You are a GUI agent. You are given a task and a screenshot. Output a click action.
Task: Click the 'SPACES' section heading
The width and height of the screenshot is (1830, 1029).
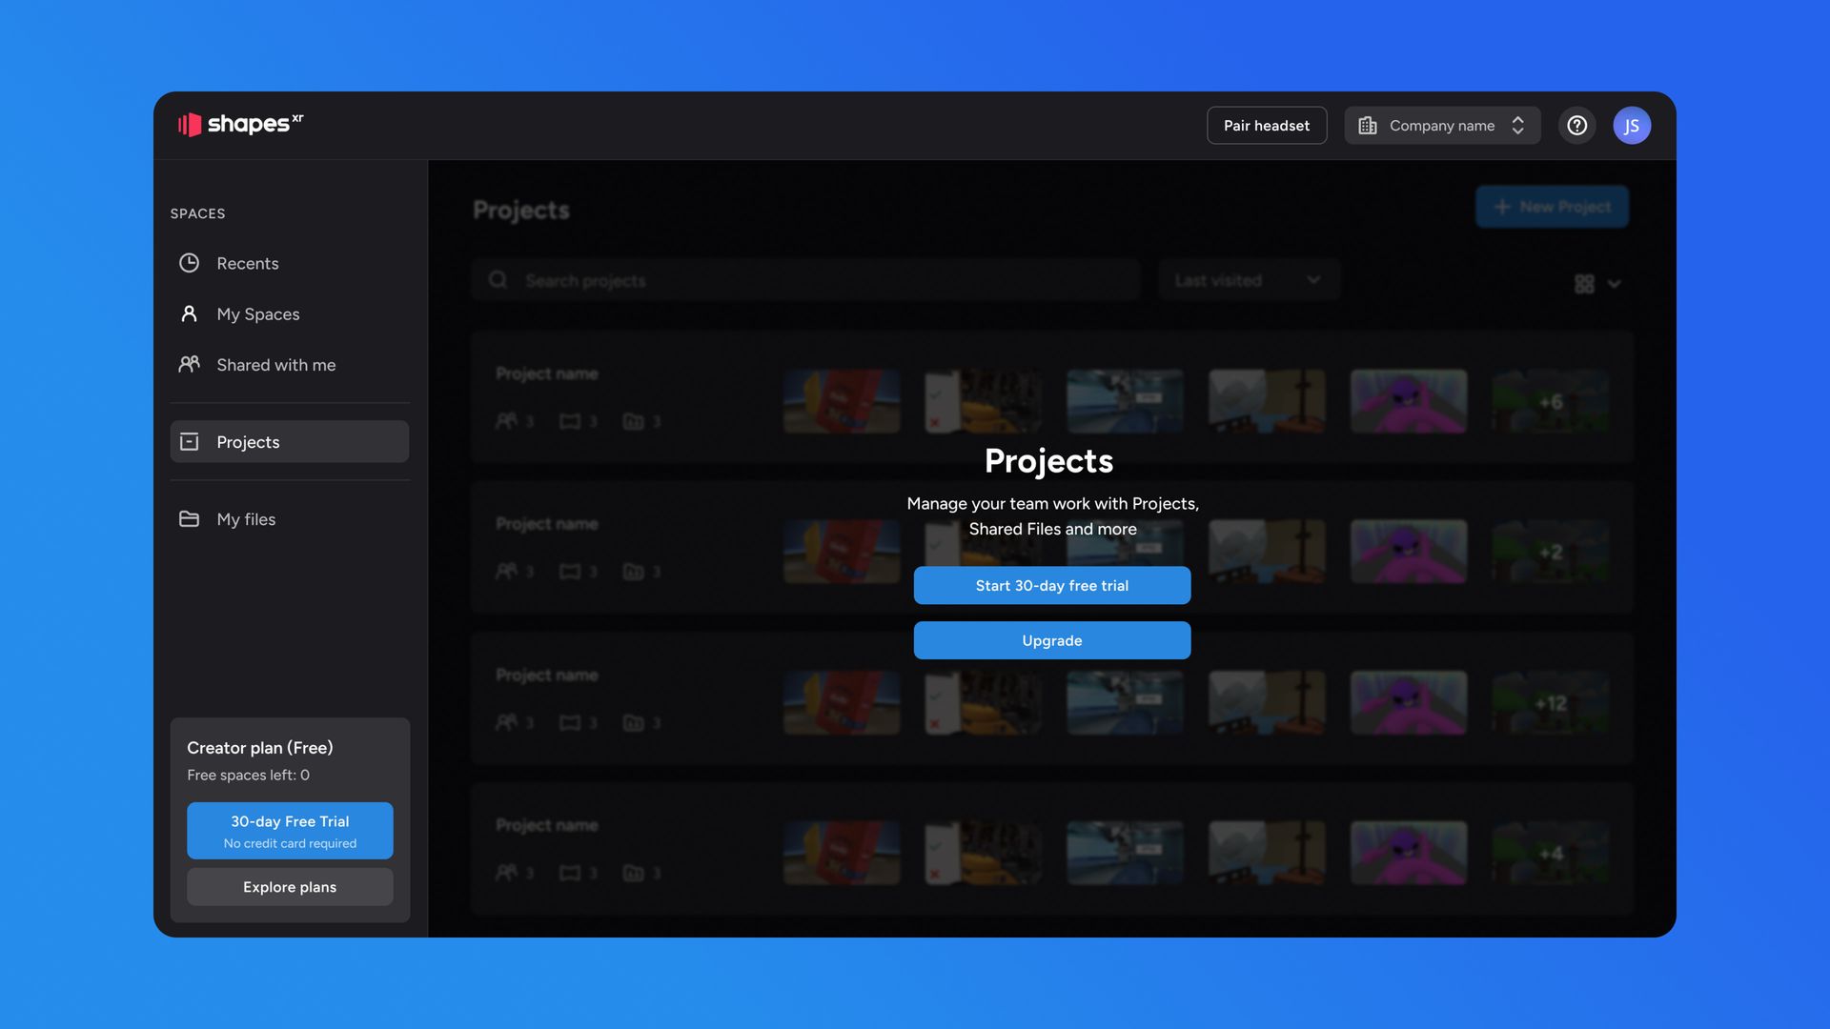pos(197,213)
